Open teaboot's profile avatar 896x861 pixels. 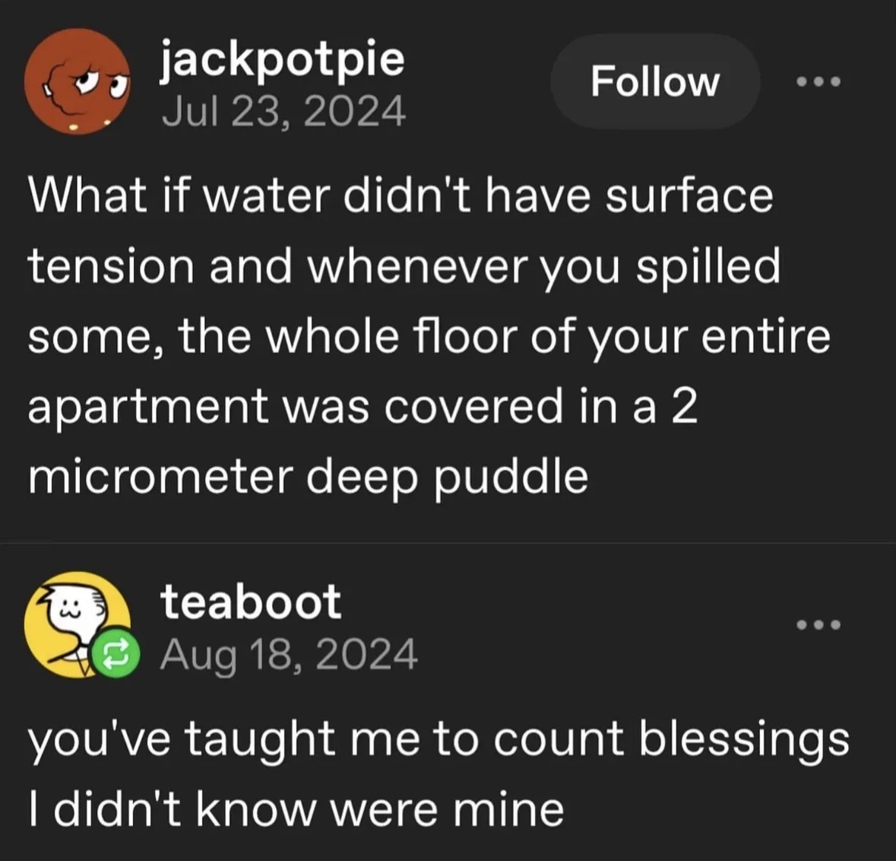[74, 623]
